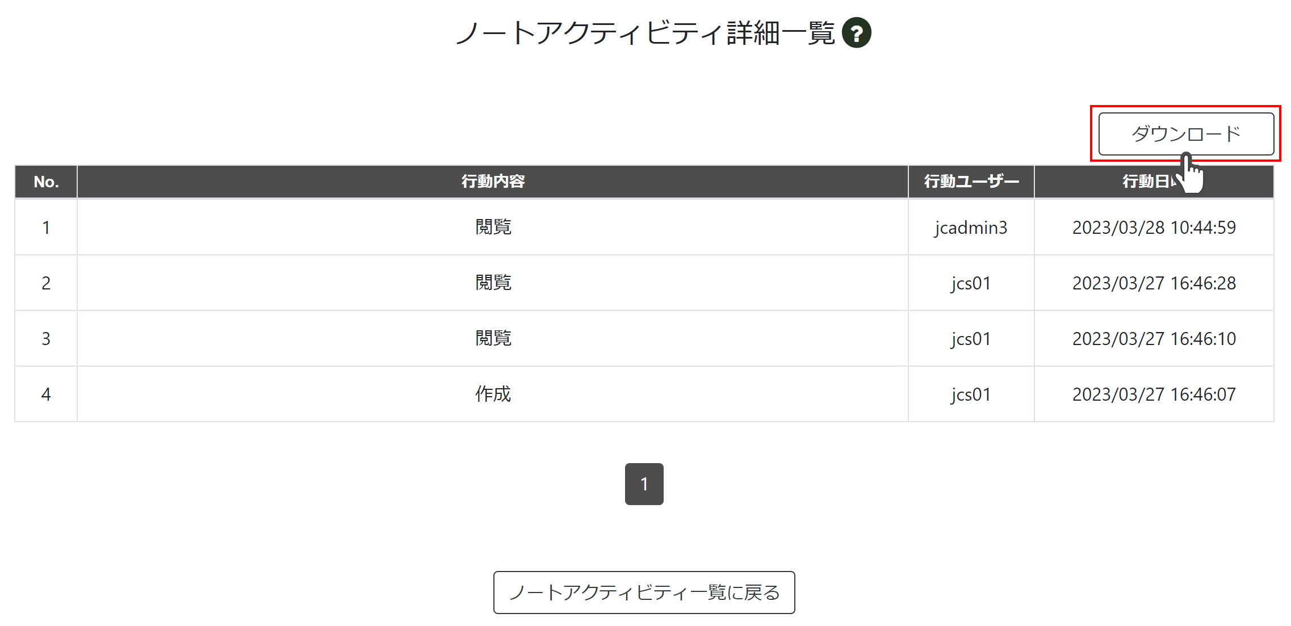
Task: Click timestamp 2023/03/28 10:44:59
Action: coord(1154,228)
